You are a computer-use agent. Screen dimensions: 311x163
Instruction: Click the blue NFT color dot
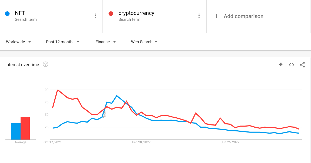click(8, 13)
